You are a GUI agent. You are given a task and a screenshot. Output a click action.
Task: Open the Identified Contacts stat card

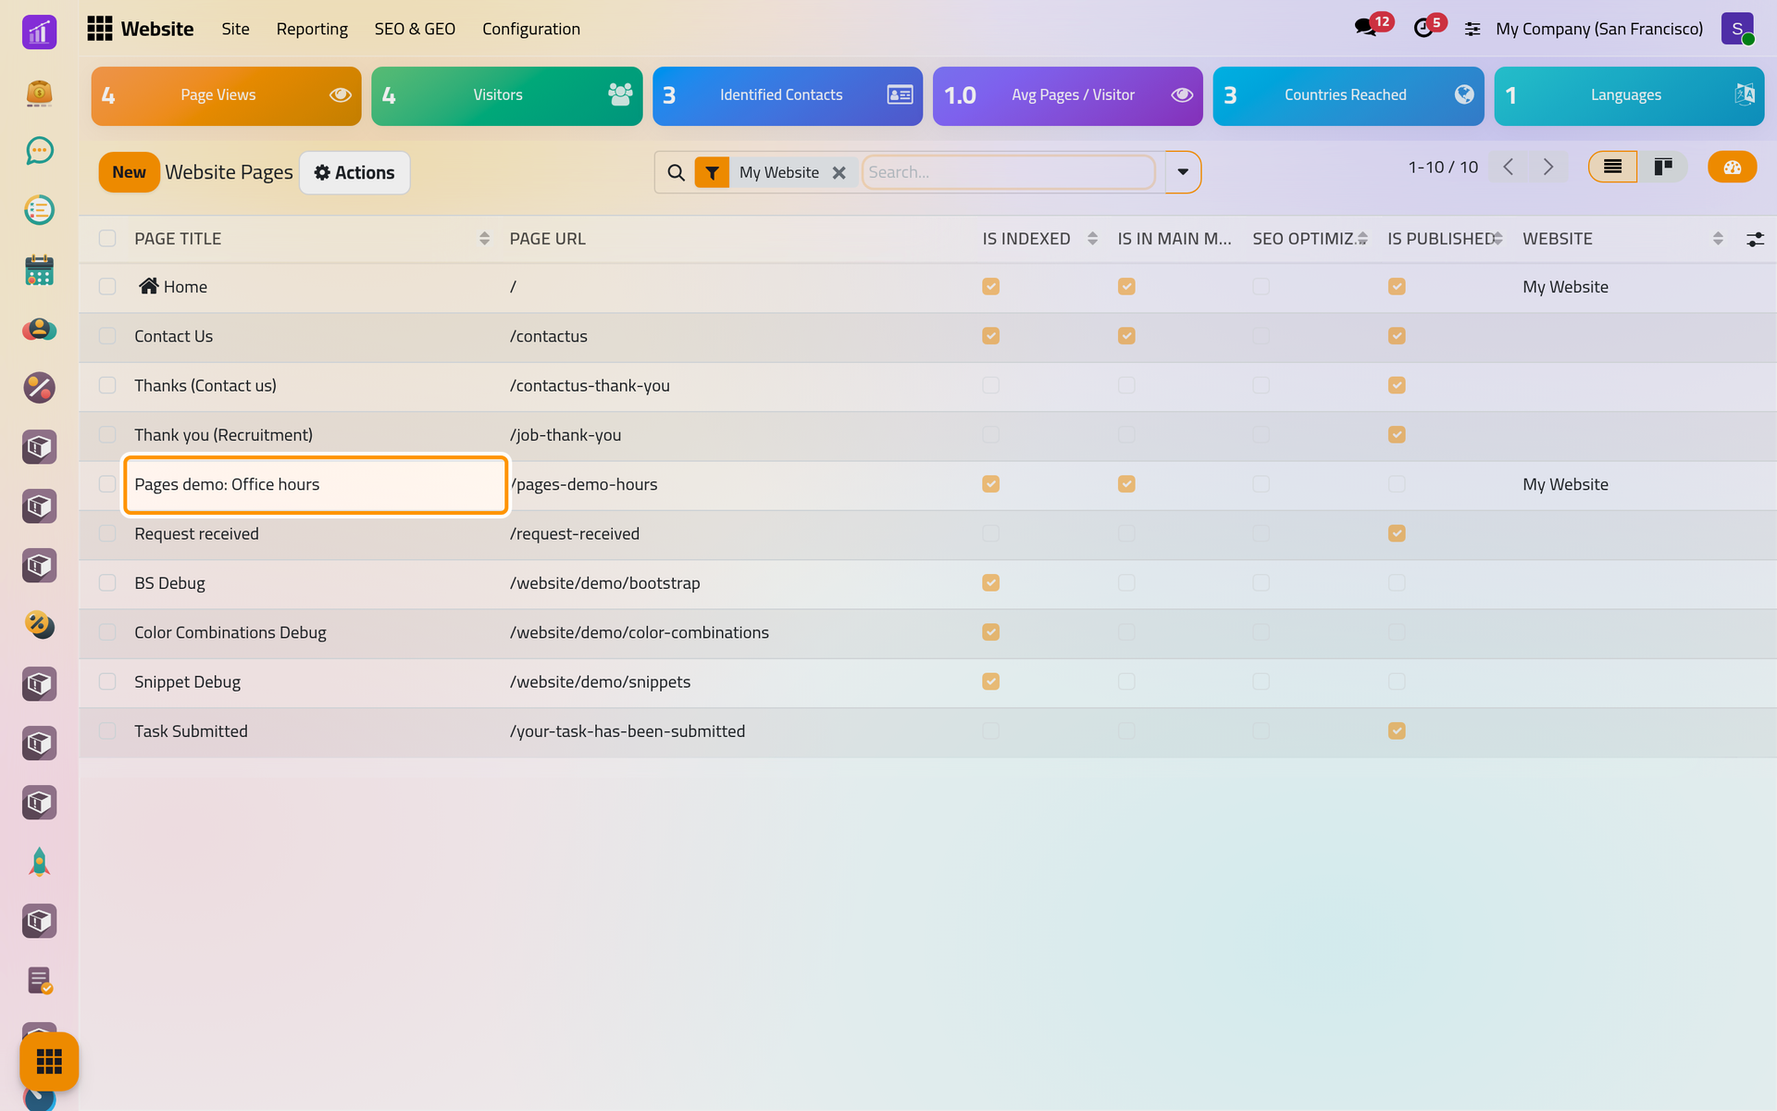[788, 95]
